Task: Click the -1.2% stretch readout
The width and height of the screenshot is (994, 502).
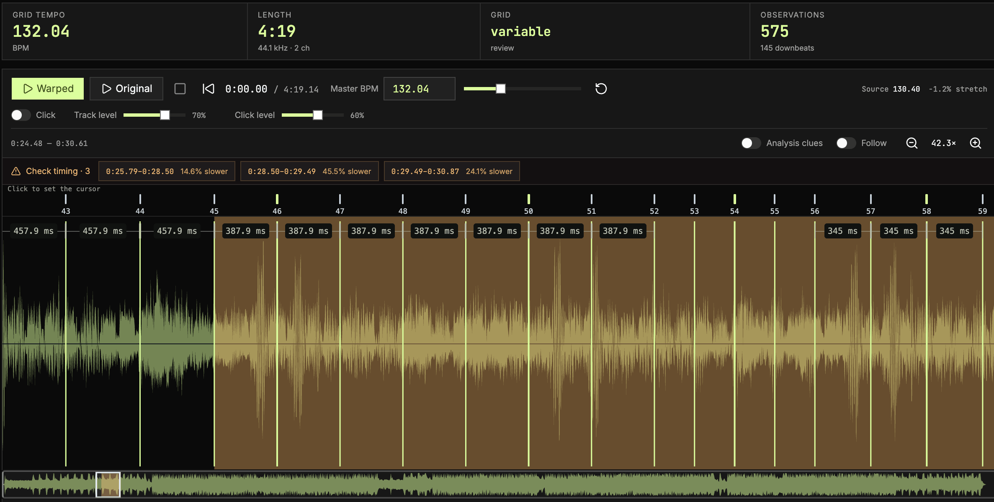Action: (x=958, y=89)
